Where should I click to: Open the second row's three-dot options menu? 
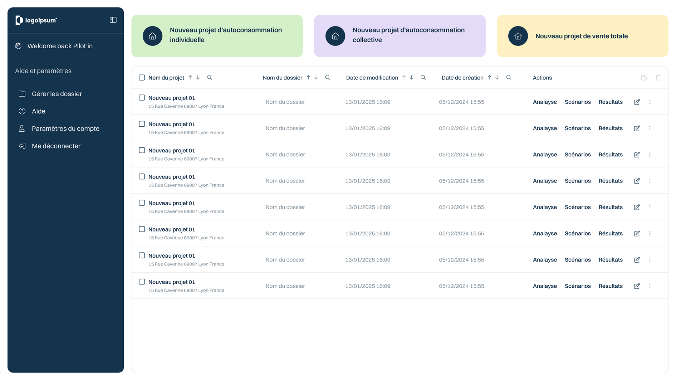point(650,128)
